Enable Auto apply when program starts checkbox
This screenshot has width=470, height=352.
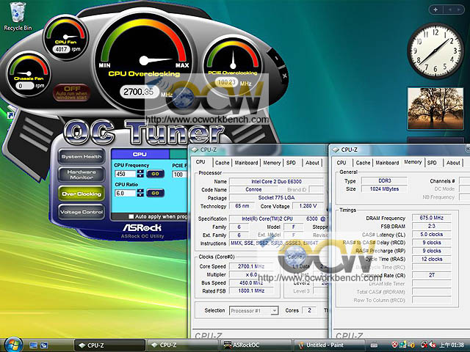pos(131,216)
